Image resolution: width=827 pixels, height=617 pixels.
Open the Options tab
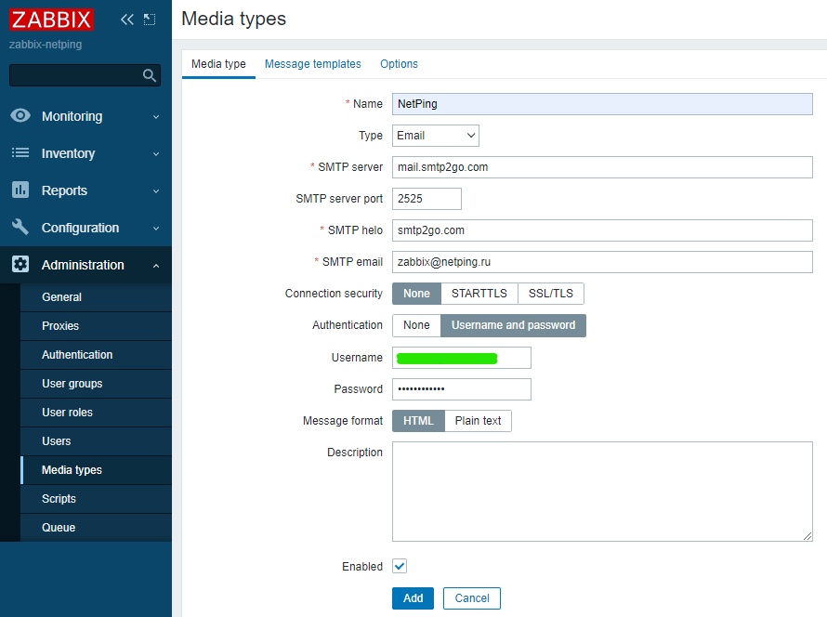pos(399,64)
